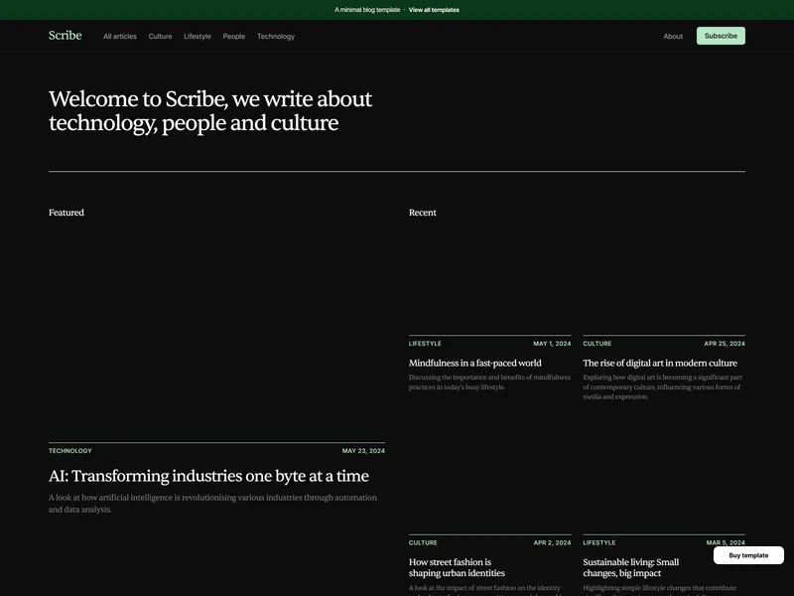Click the Buy template button
Screen dimensions: 794x596
tap(748, 555)
